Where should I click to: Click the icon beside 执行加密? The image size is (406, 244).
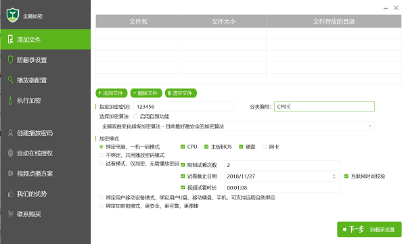click(10, 100)
